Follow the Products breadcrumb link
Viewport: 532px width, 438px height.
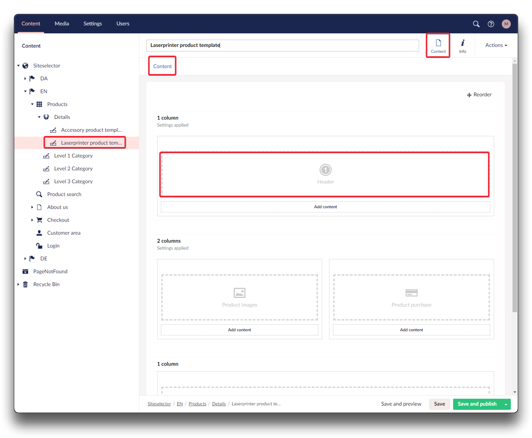pos(197,404)
